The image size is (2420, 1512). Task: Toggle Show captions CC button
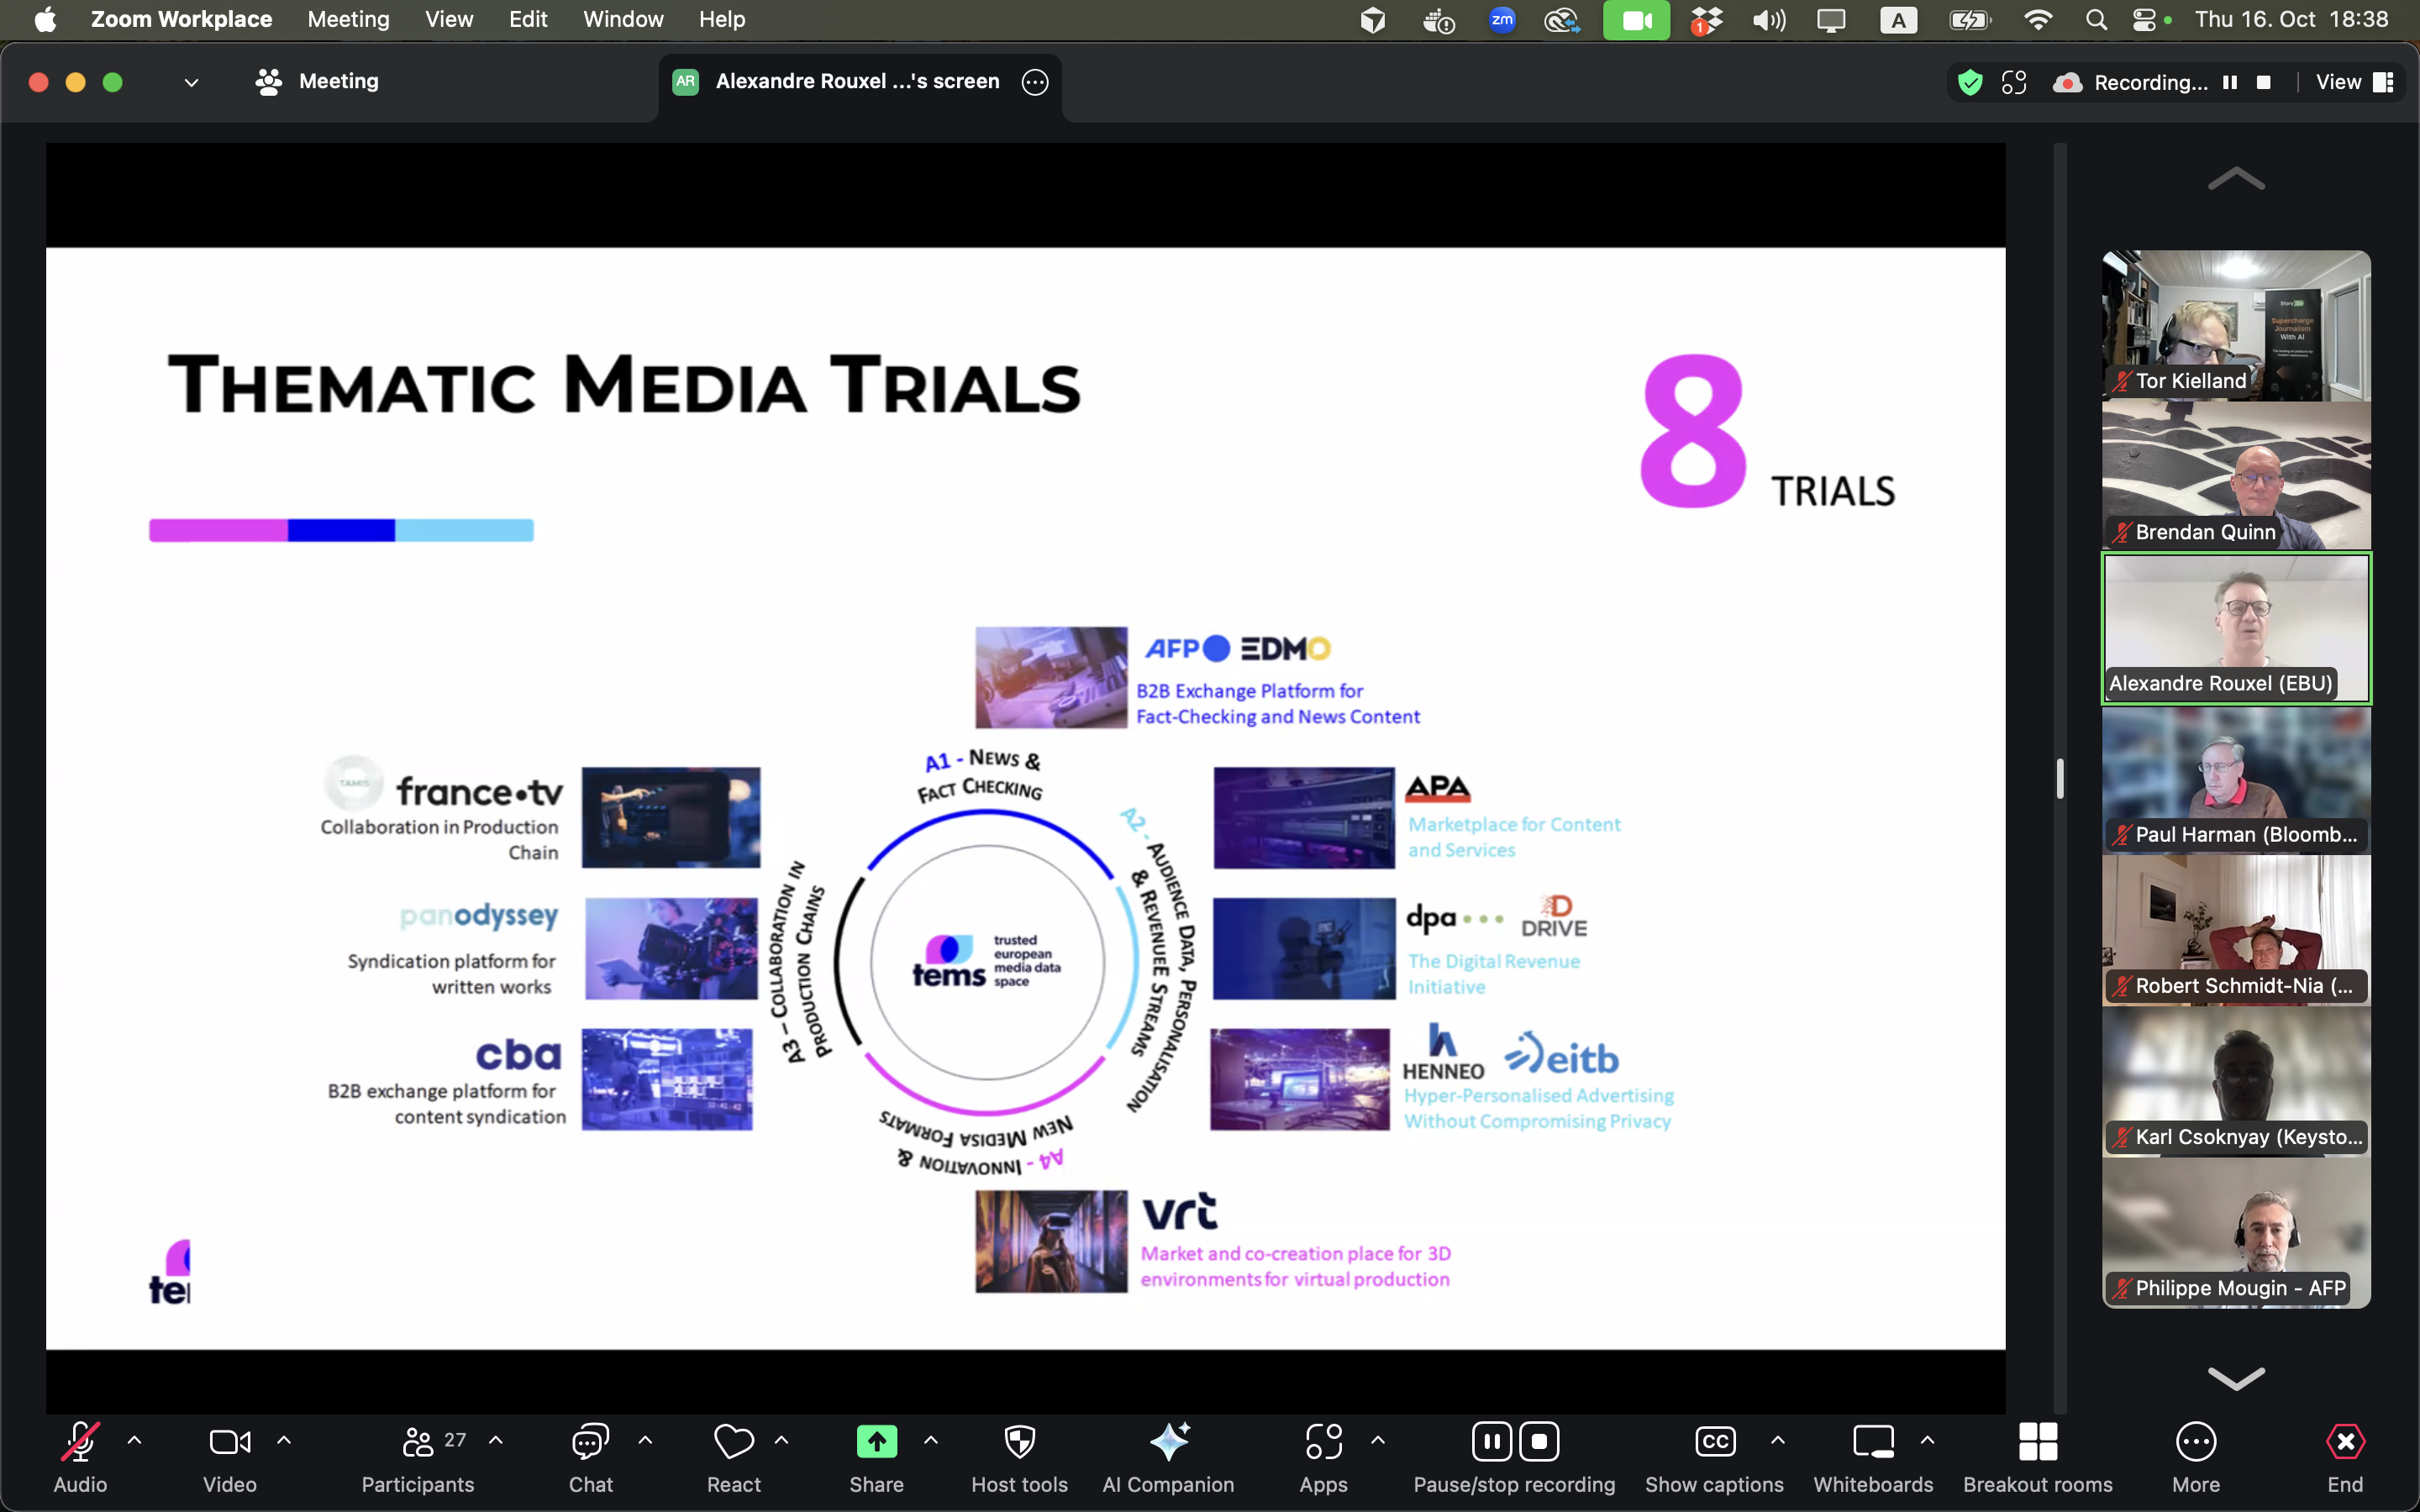point(1714,1442)
